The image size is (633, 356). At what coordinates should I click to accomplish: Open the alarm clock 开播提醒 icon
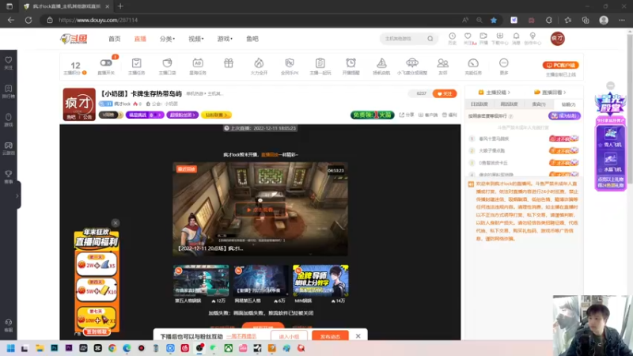(x=351, y=63)
